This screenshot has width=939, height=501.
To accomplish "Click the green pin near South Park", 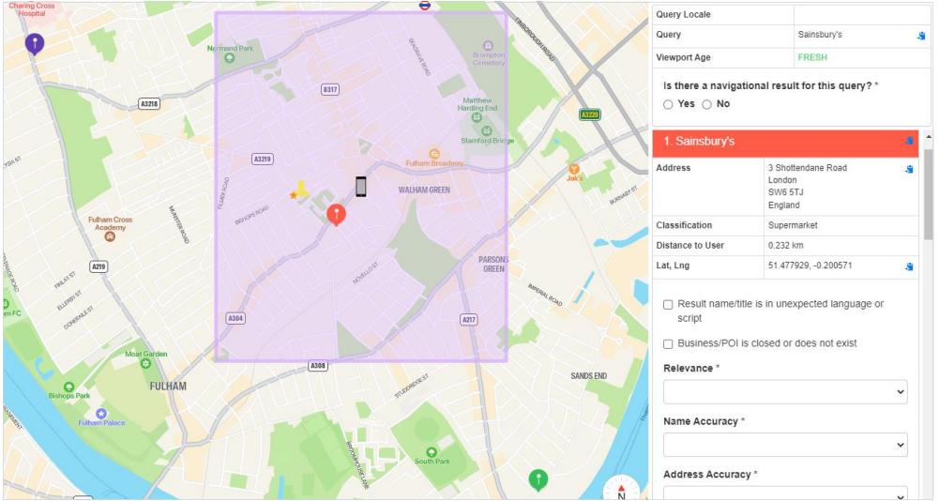I will tap(538, 479).
